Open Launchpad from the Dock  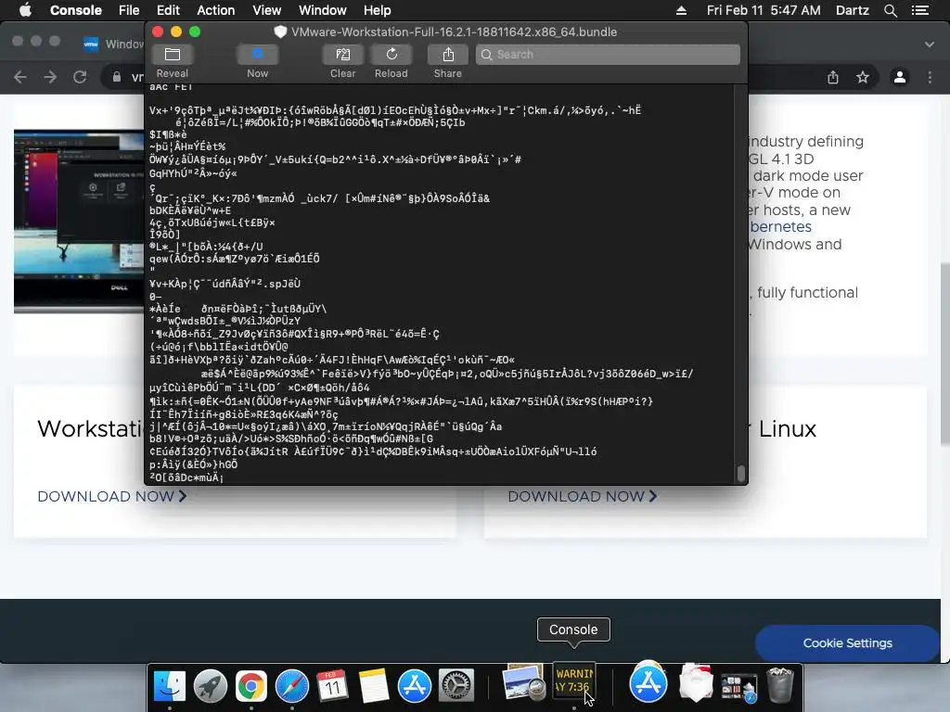coord(211,686)
